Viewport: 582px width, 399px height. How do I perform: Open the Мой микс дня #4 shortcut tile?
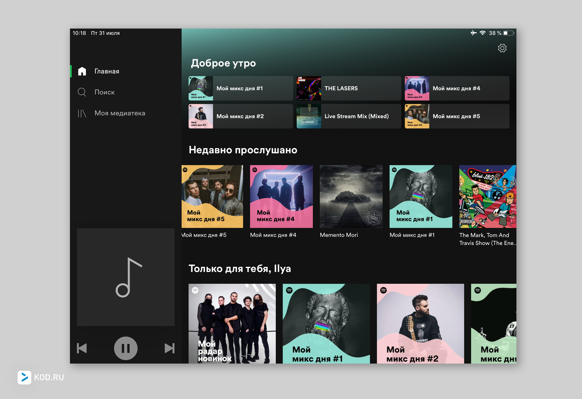(x=457, y=88)
